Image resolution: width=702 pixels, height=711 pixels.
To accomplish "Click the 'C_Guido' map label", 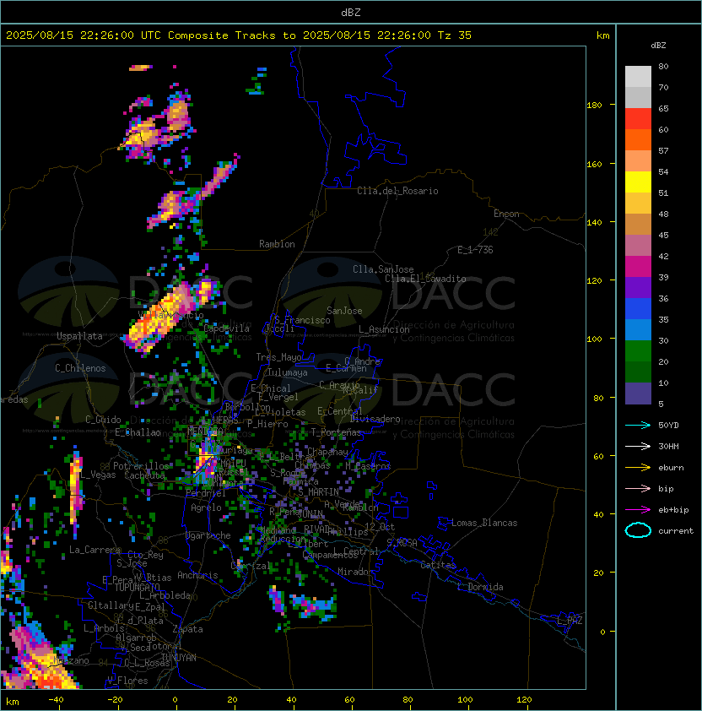I will [103, 420].
